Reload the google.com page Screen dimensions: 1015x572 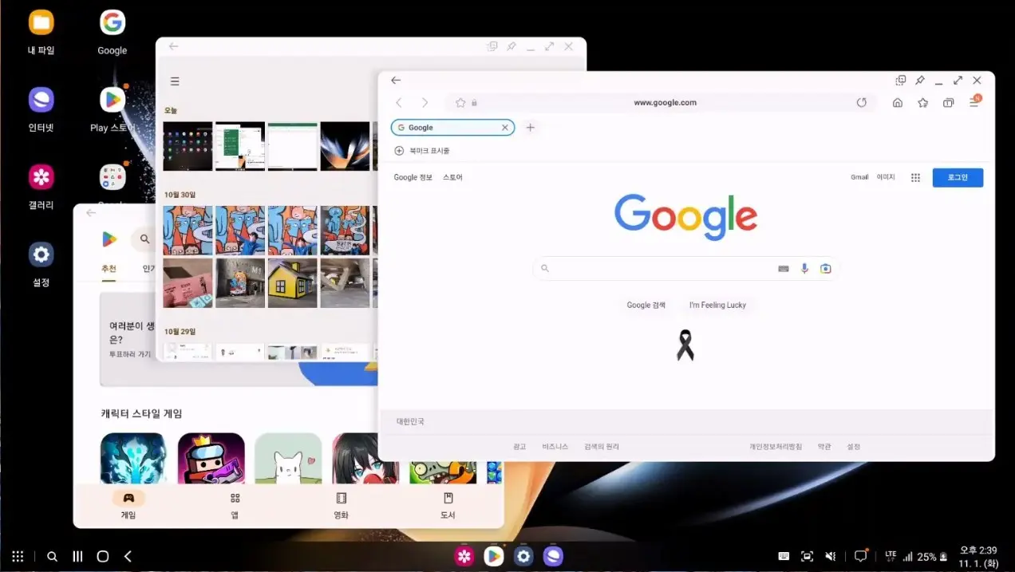[862, 103]
